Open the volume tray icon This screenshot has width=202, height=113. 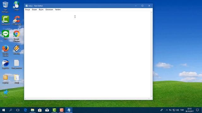pyautogui.click(x=177, y=110)
